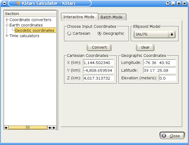Click the Y (km) input field
This screenshot has width=189, height=145.
tap(98, 70)
